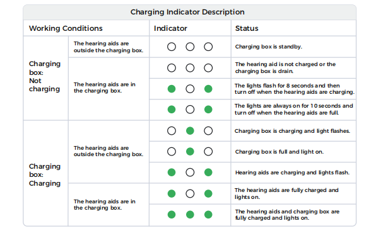Select the Working Conditions column header

tap(66, 28)
